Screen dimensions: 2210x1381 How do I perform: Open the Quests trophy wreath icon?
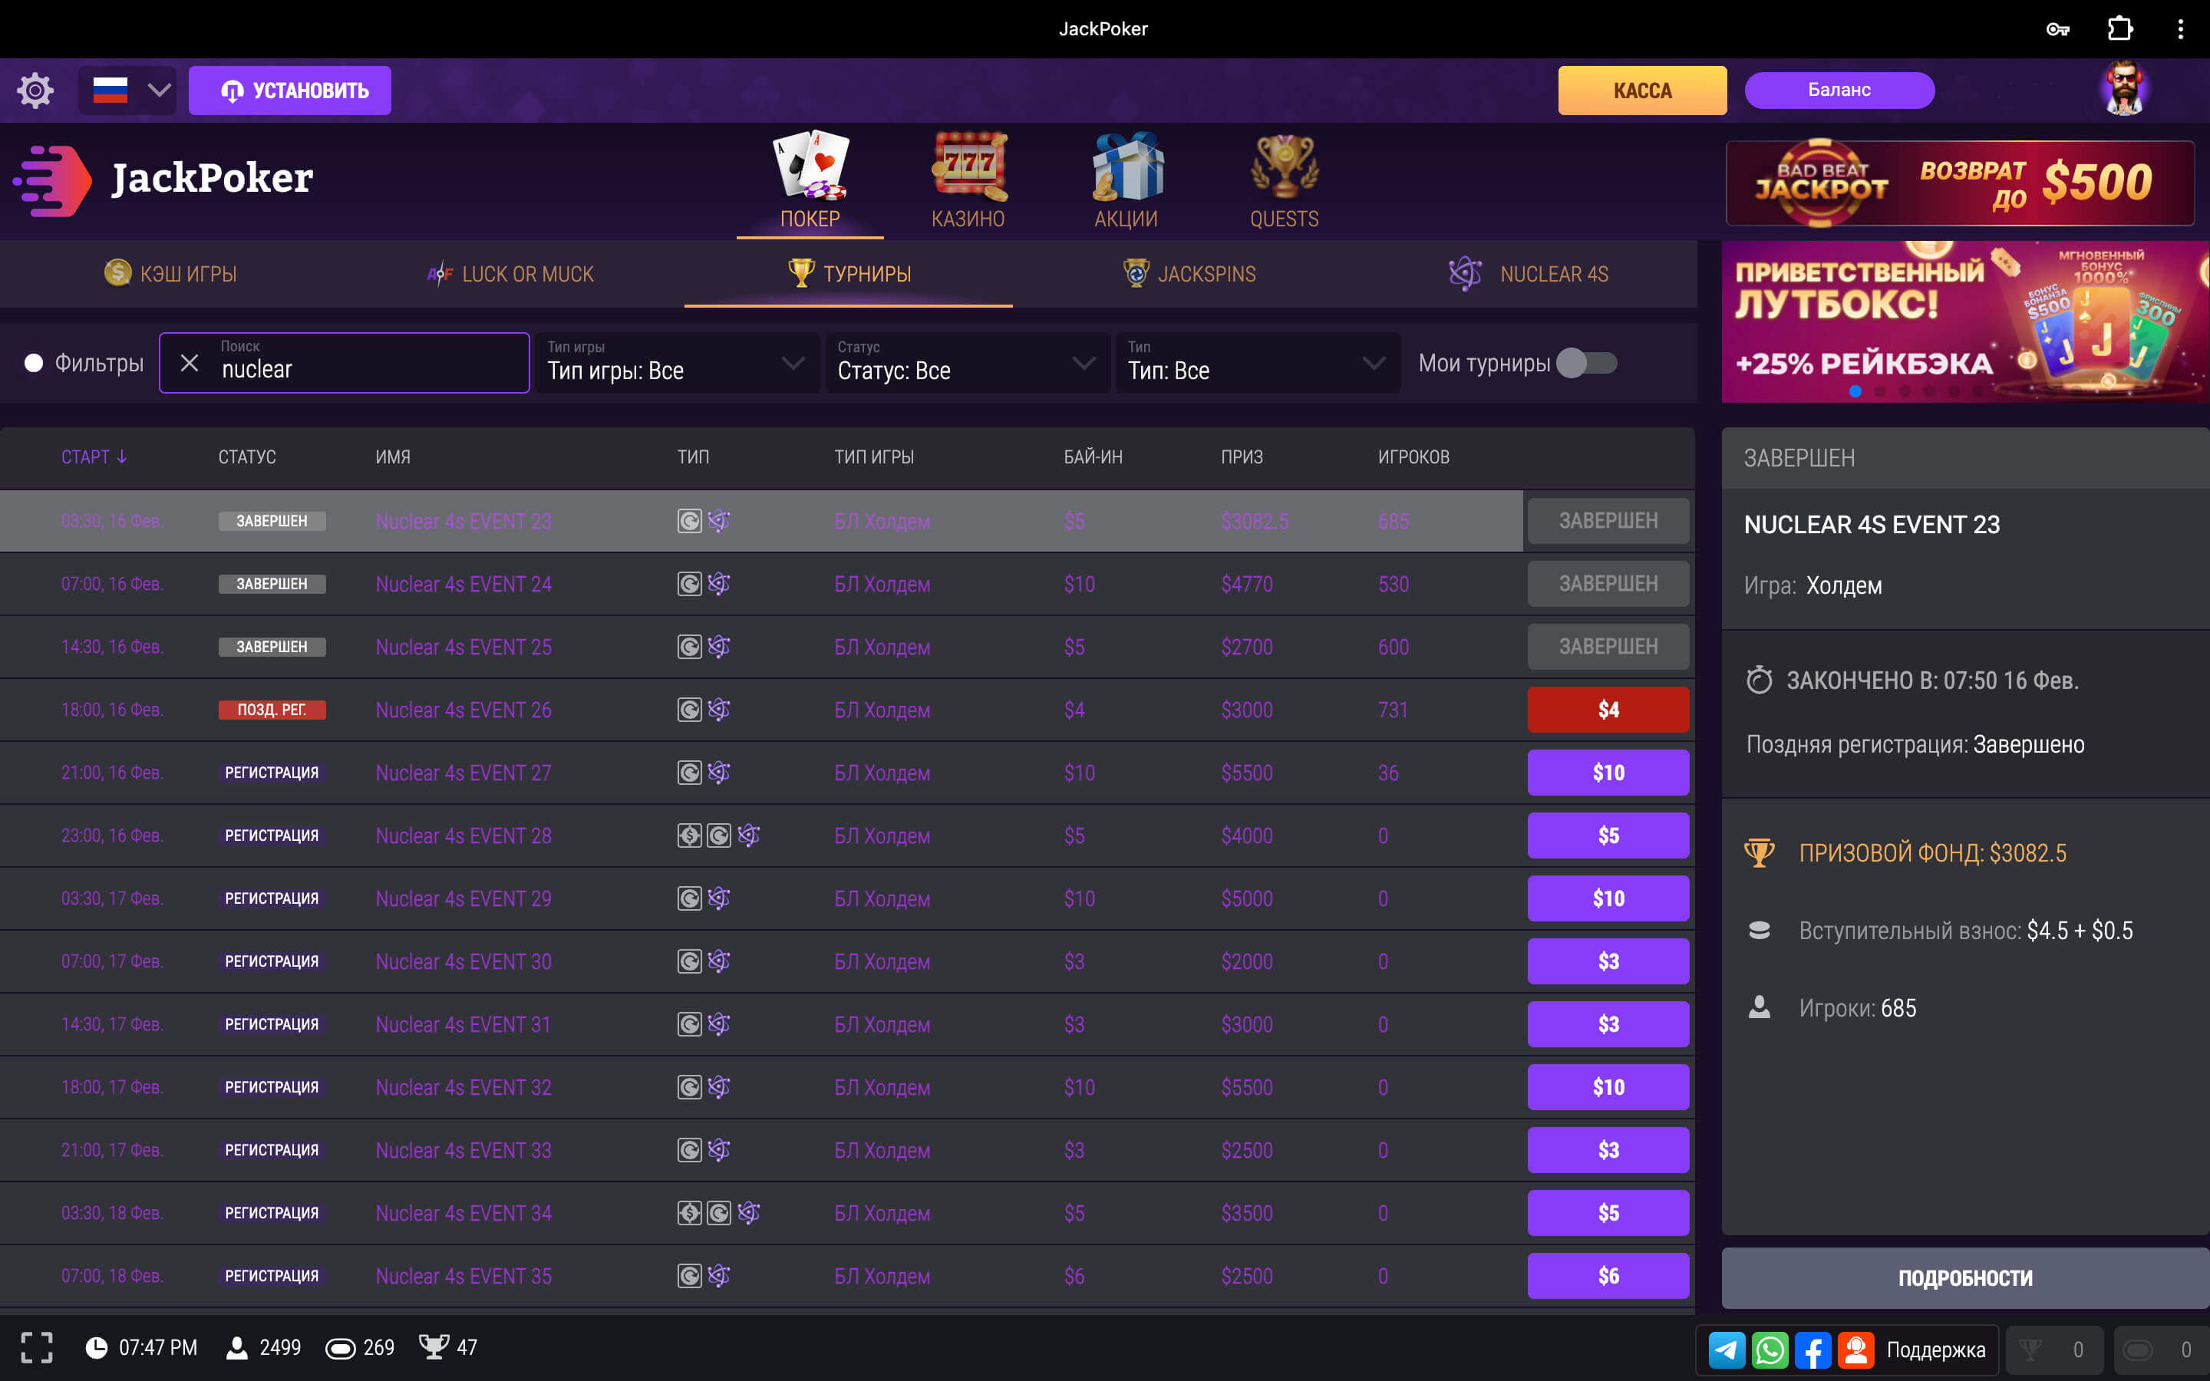tap(1284, 166)
